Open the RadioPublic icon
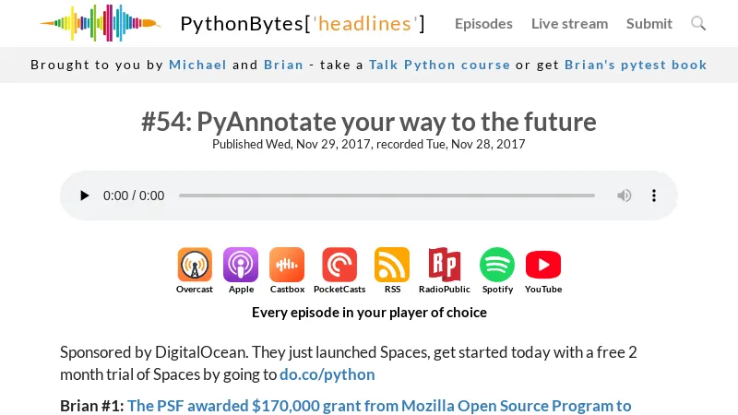 point(444,265)
